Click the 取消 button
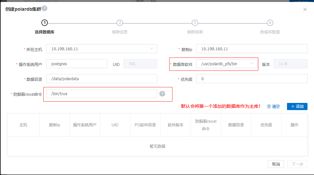The image size is (314, 175). pos(276,164)
